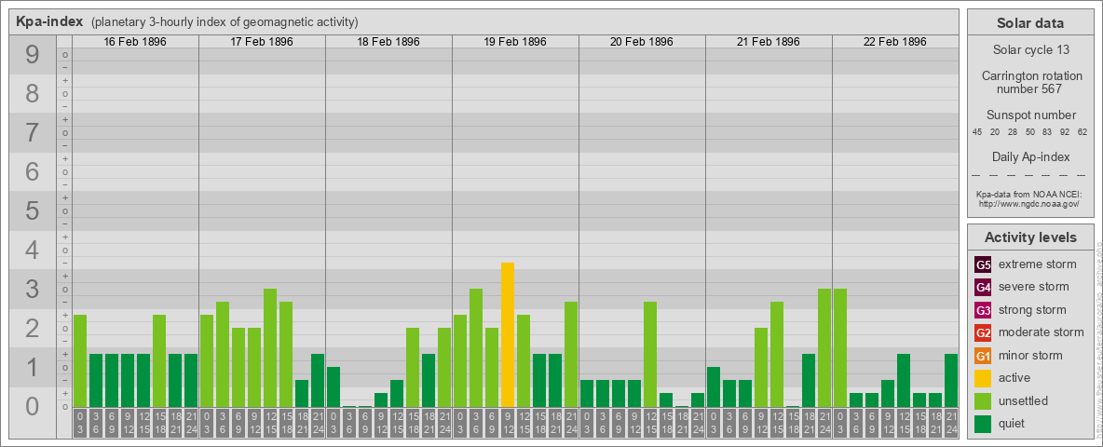Click the Carrington rotation number 567 text
Image resolution: width=1103 pixels, height=447 pixels.
click(x=1030, y=82)
